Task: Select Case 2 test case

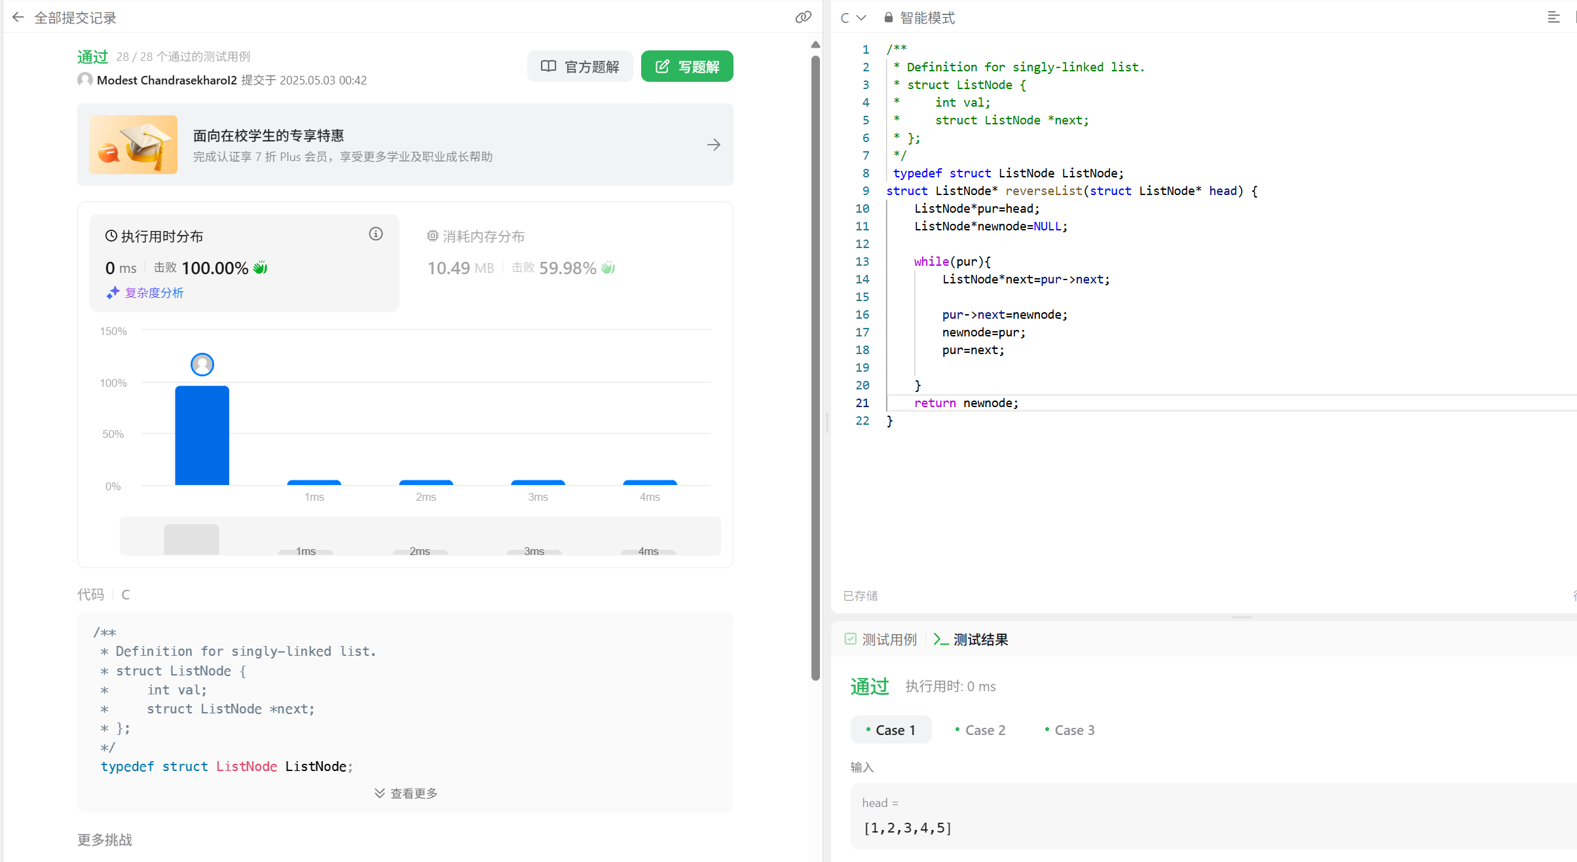Action: click(x=980, y=730)
